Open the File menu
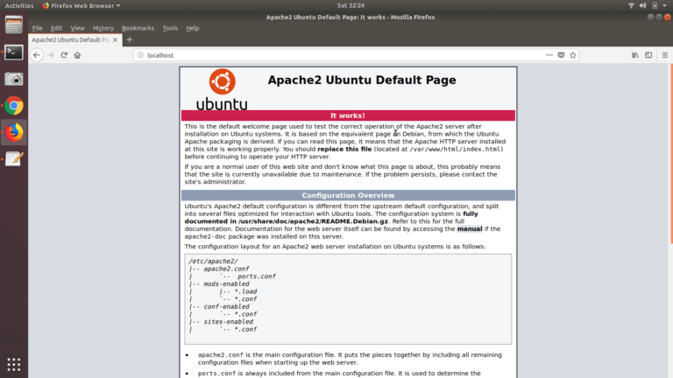 (x=38, y=28)
